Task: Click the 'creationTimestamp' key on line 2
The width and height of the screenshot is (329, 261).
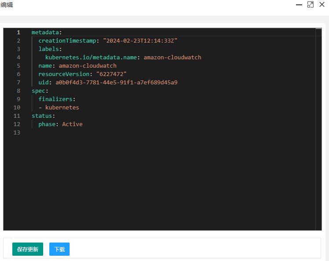Action: (67, 41)
